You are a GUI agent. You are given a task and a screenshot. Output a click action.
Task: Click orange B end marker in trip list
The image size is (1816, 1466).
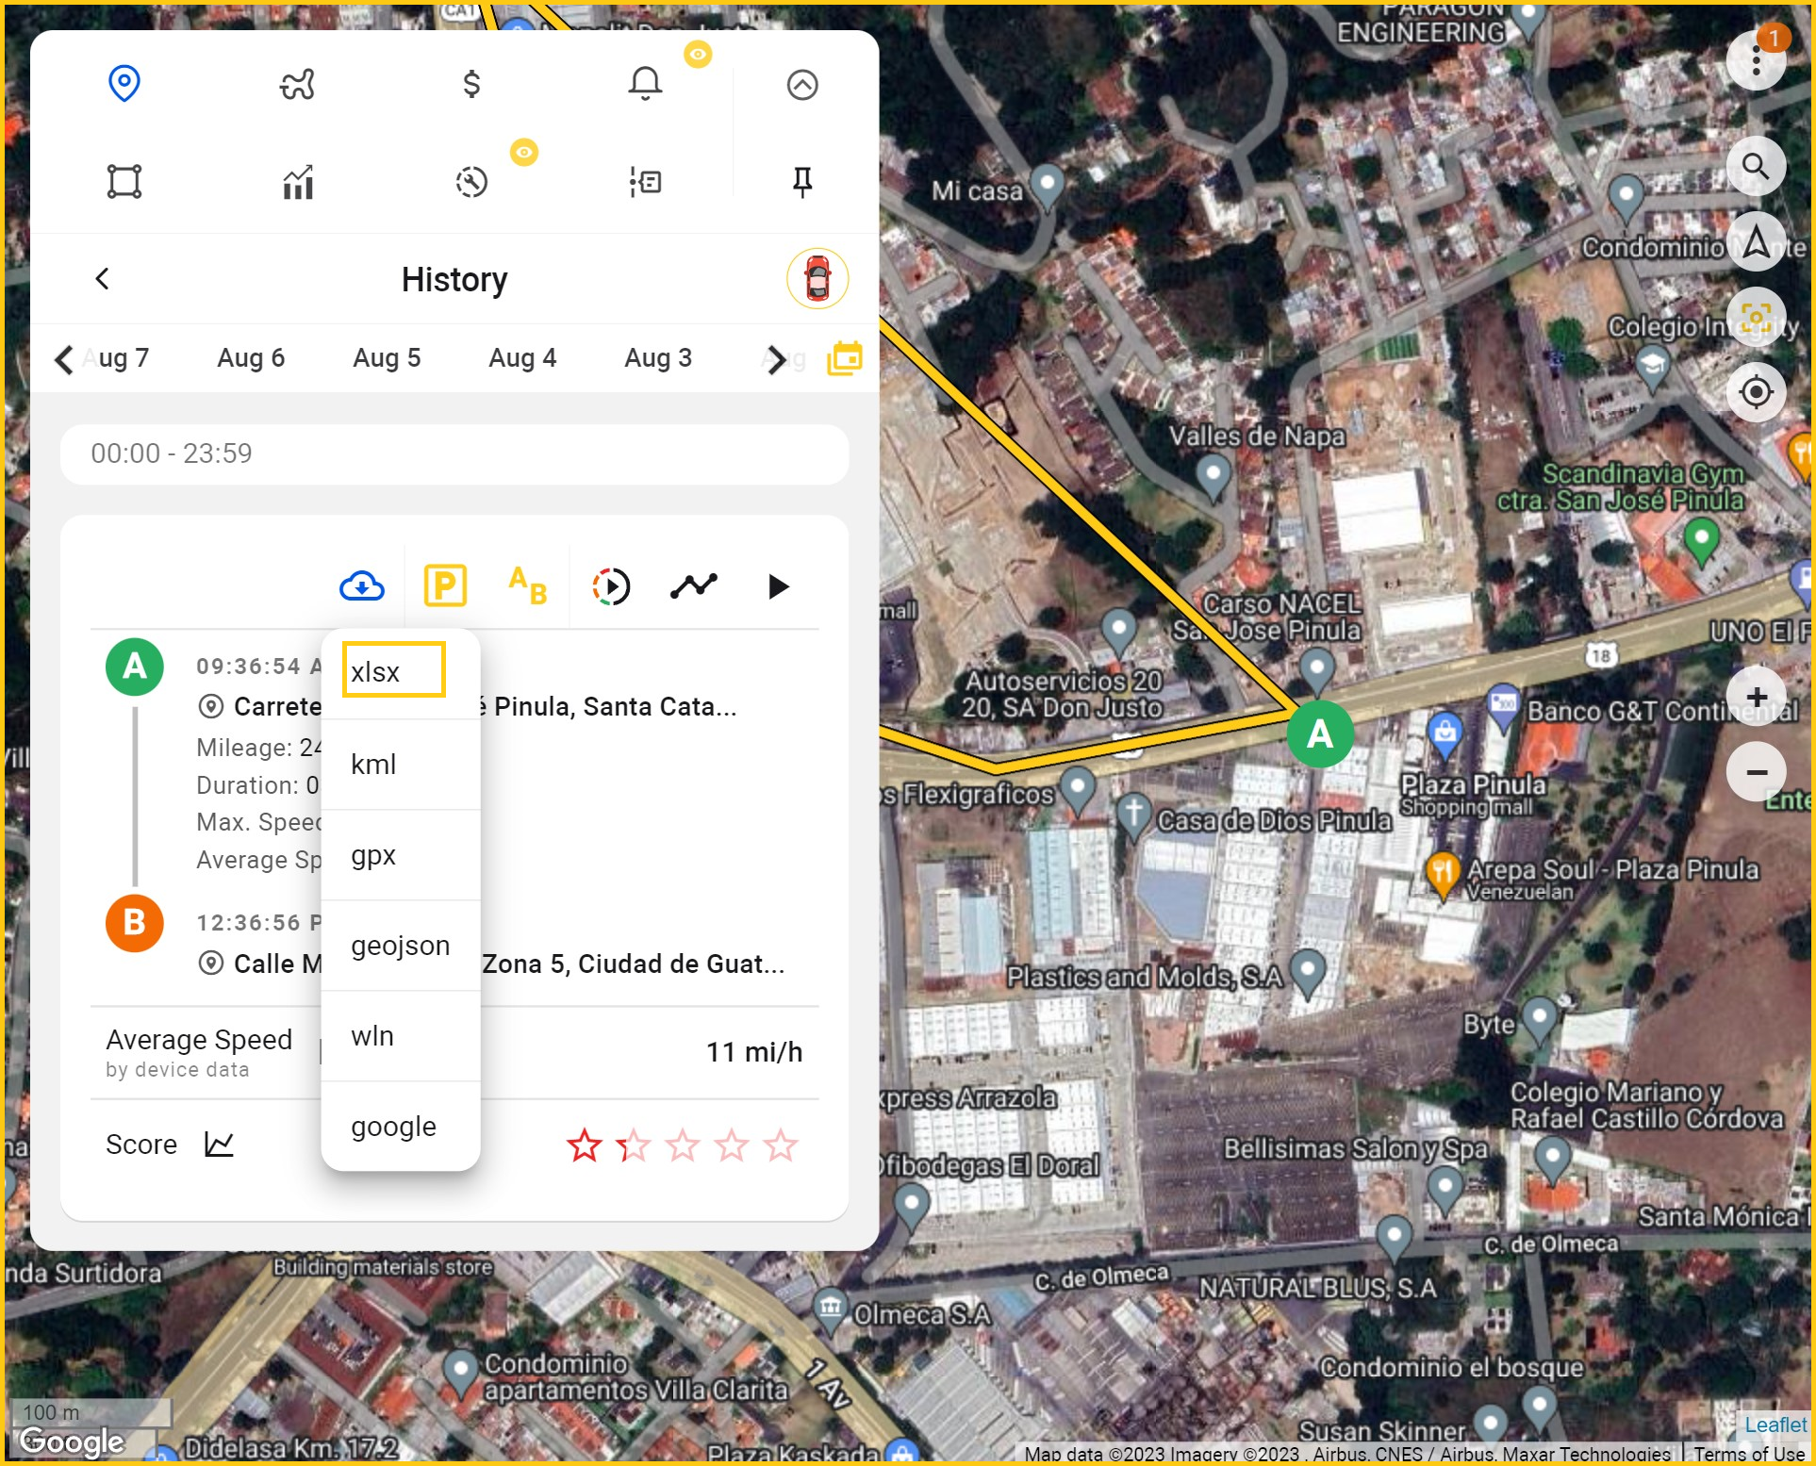point(135,923)
